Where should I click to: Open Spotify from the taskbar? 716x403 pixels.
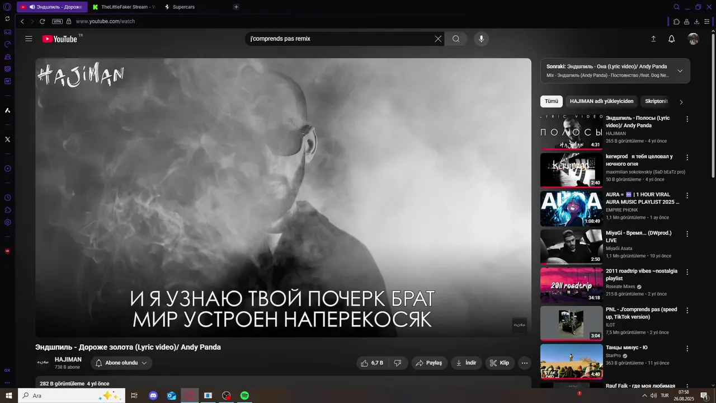click(x=244, y=396)
